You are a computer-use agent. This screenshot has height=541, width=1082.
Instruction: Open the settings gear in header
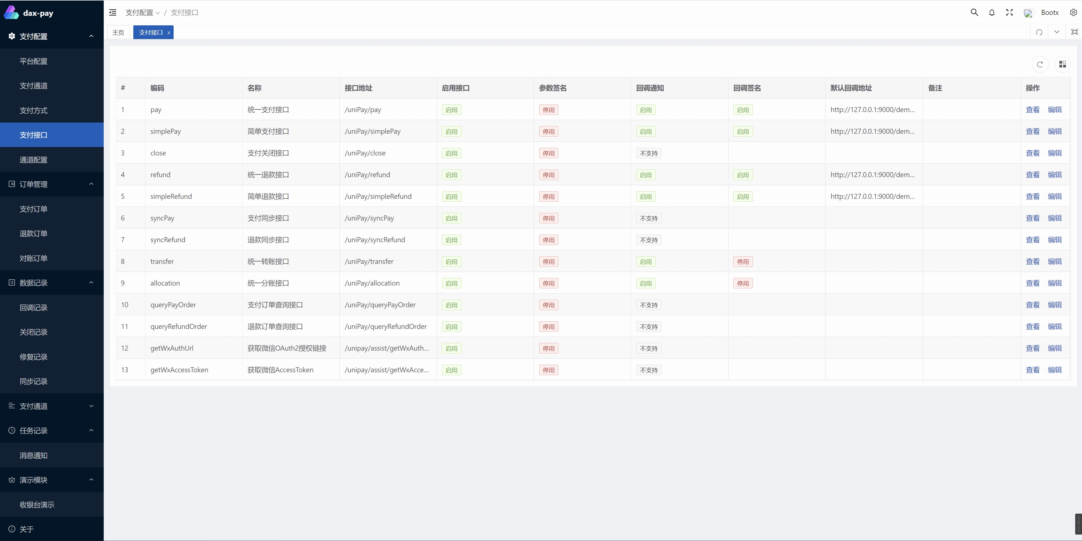coord(1073,13)
